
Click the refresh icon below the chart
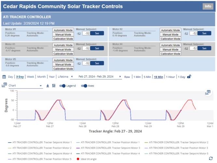point(210,158)
